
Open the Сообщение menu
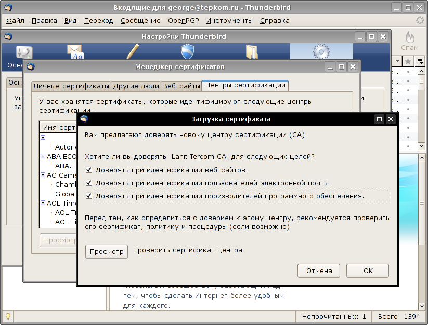[140, 21]
